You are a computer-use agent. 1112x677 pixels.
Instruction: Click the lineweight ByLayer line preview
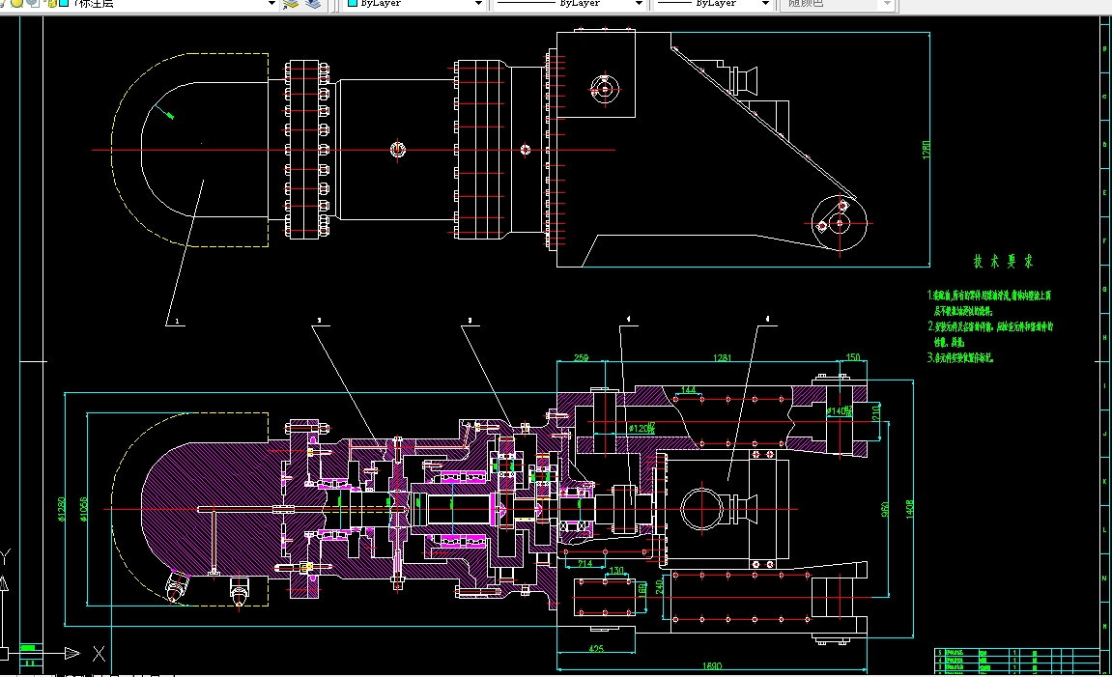(x=674, y=3)
